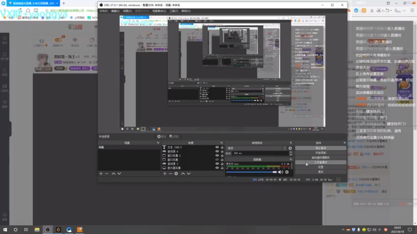The width and height of the screenshot is (417, 234).
Task: Undock the 来源 panel via header icon
Action: point(221,142)
